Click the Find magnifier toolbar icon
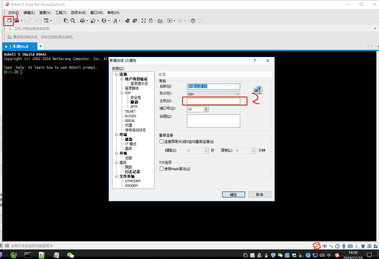Screen dimensions: 379x259 [73, 21]
